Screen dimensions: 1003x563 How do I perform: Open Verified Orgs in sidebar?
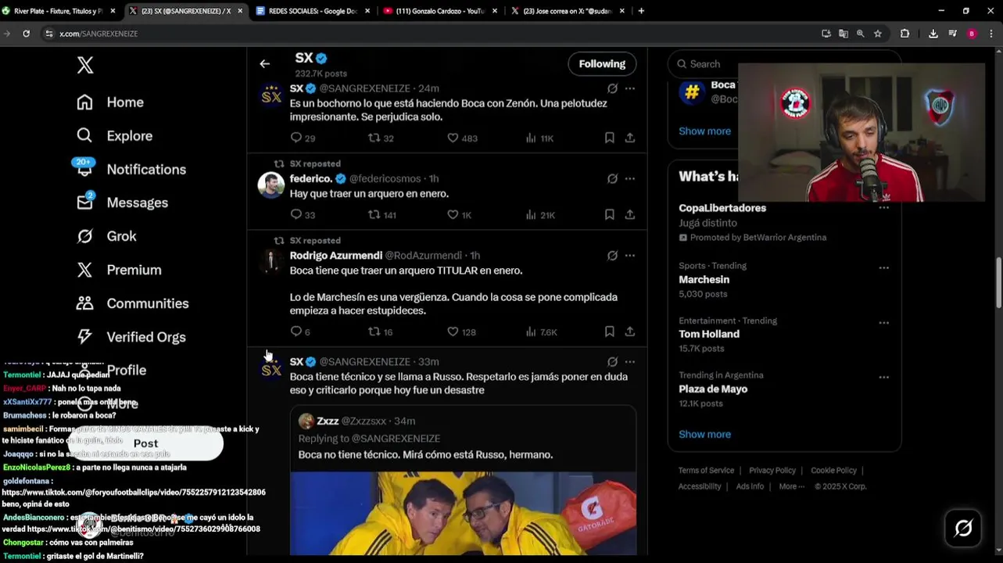pyautogui.click(x=131, y=337)
